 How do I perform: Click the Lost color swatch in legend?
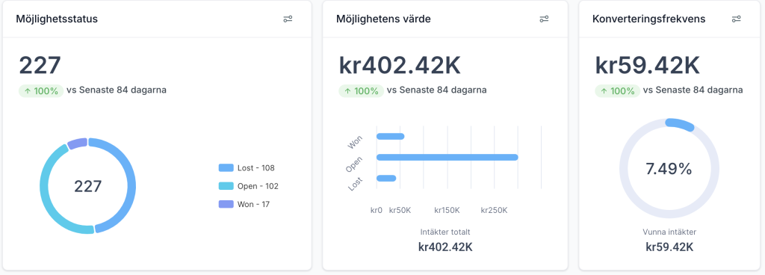click(226, 168)
